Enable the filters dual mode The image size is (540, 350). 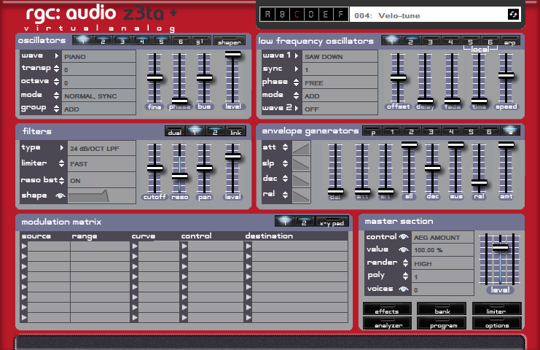tap(175, 131)
